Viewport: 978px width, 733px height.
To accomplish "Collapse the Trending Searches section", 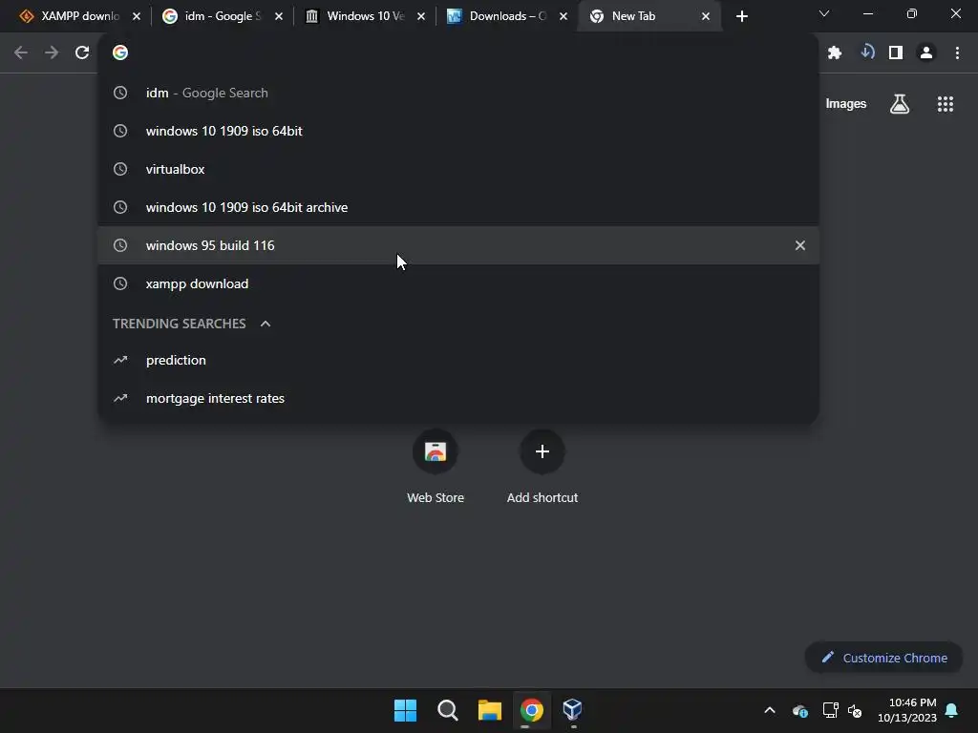I will pos(266,324).
